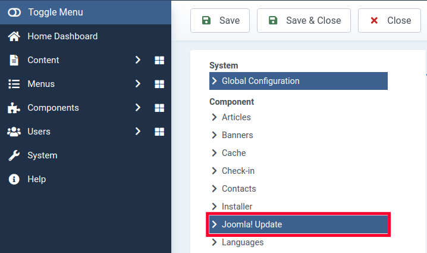Open the Articles component settings
Screen dimensions: 427x253
(236, 117)
